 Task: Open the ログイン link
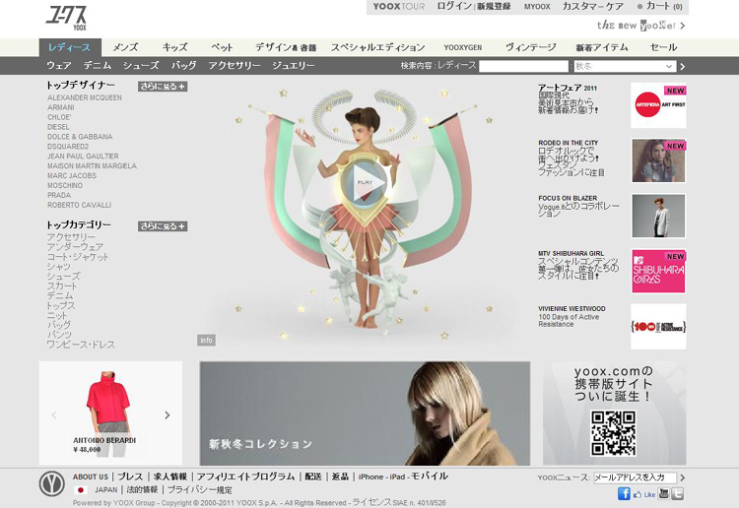coord(453,7)
